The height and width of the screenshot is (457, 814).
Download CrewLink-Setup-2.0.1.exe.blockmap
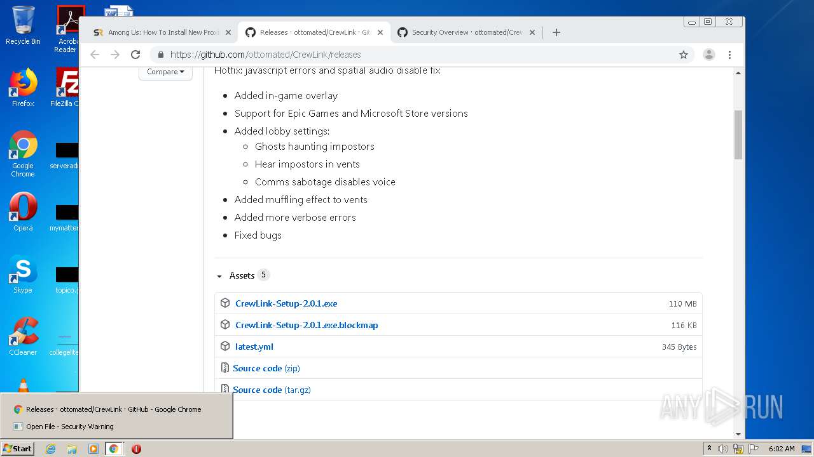(x=307, y=325)
